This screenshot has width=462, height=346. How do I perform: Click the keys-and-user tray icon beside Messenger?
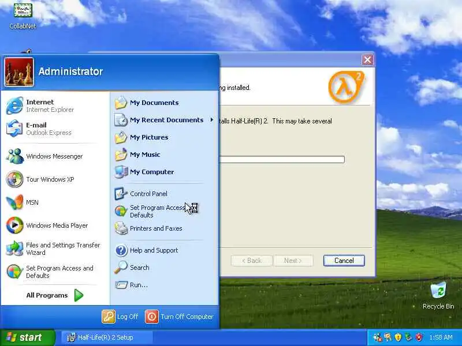[x=388, y=337]
